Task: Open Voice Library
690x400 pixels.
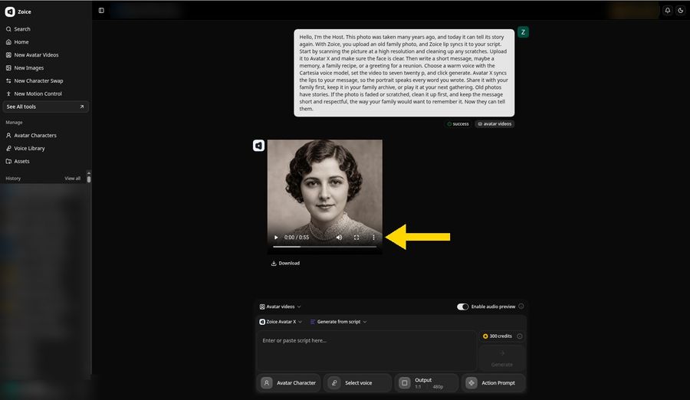Action: 25,149
